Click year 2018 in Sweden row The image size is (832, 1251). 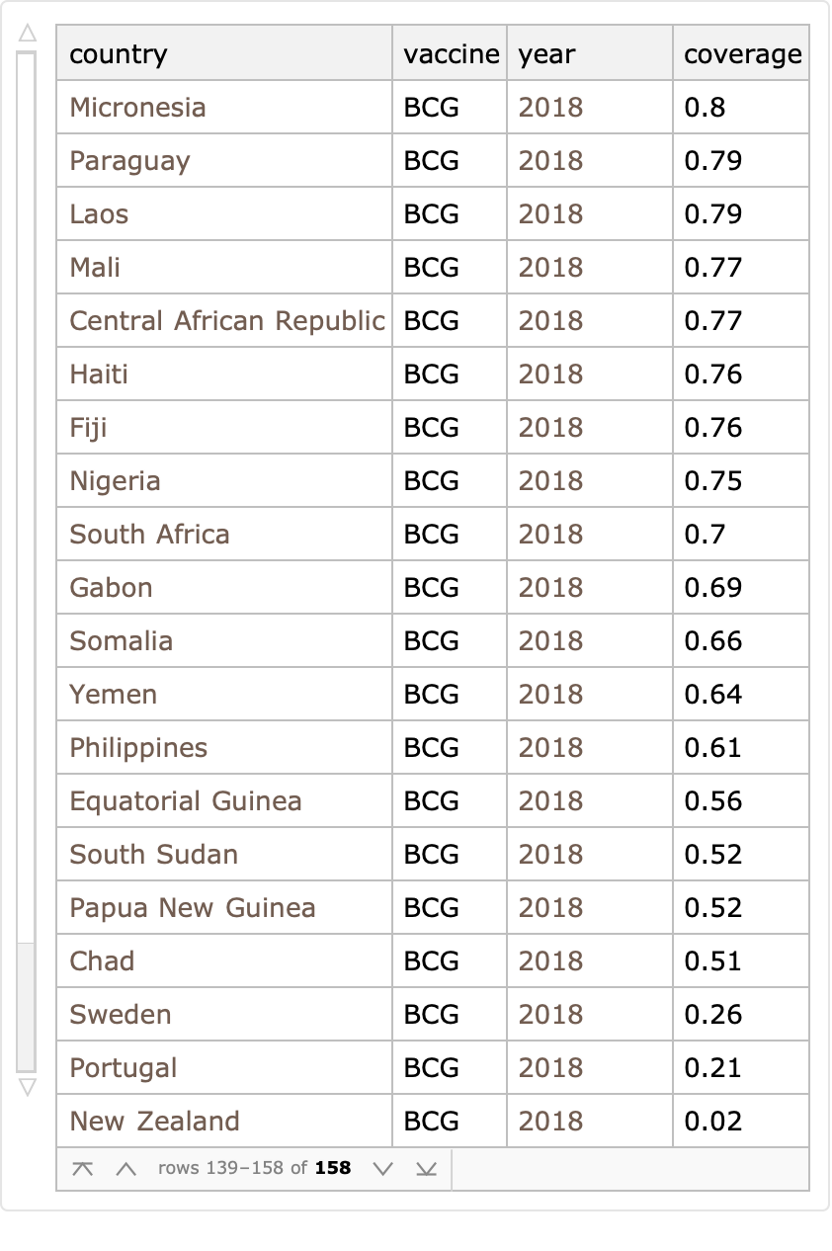[550, 1015]
